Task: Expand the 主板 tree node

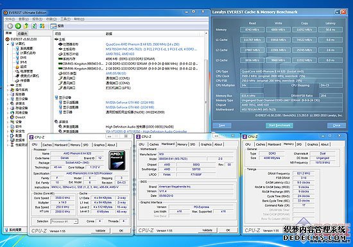Action: pos(8,85)
